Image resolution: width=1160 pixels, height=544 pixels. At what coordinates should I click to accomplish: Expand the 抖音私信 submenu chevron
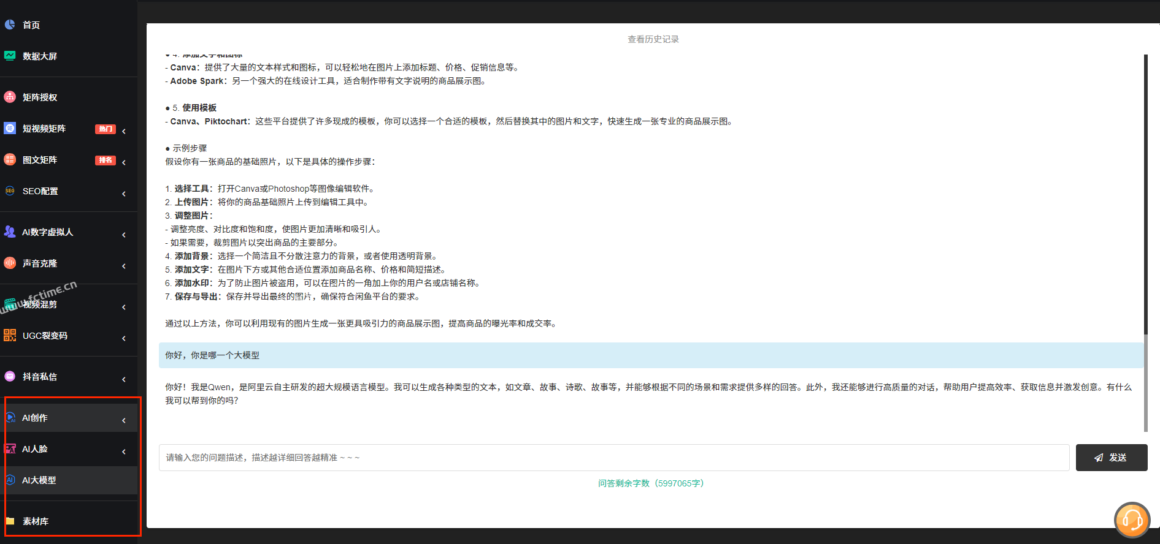[124, 379]
